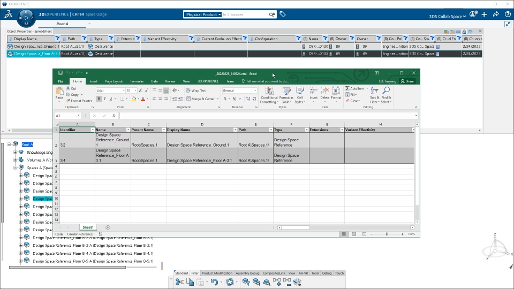Click the Share arrow icon in 3DEXPERIENCE bar
Viewport: 514px width, 289px height.
(496, 14)
